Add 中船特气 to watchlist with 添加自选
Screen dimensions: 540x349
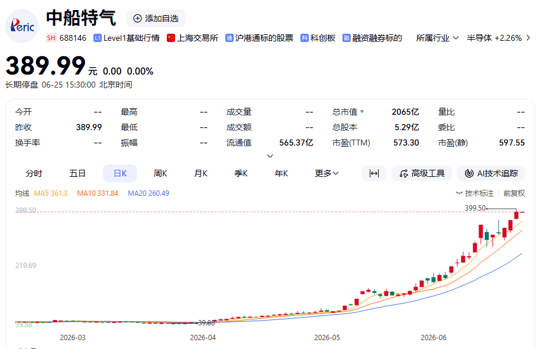[x=156, y=18]
